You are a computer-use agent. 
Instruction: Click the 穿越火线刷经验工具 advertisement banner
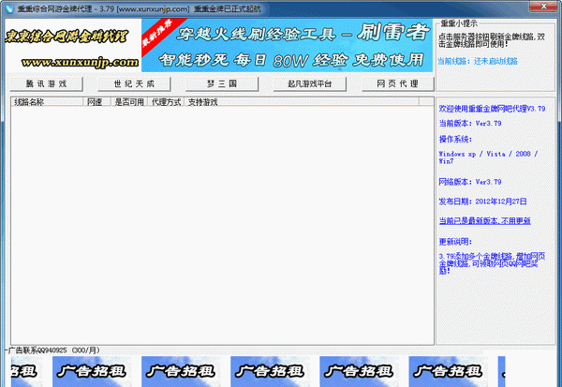pos(288,46)
